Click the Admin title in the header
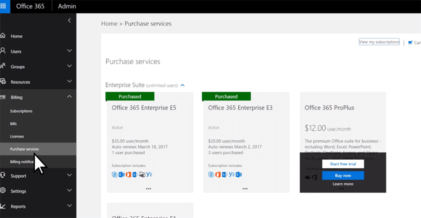The height and width of the screenshot is (218, 421). [67, 6]
